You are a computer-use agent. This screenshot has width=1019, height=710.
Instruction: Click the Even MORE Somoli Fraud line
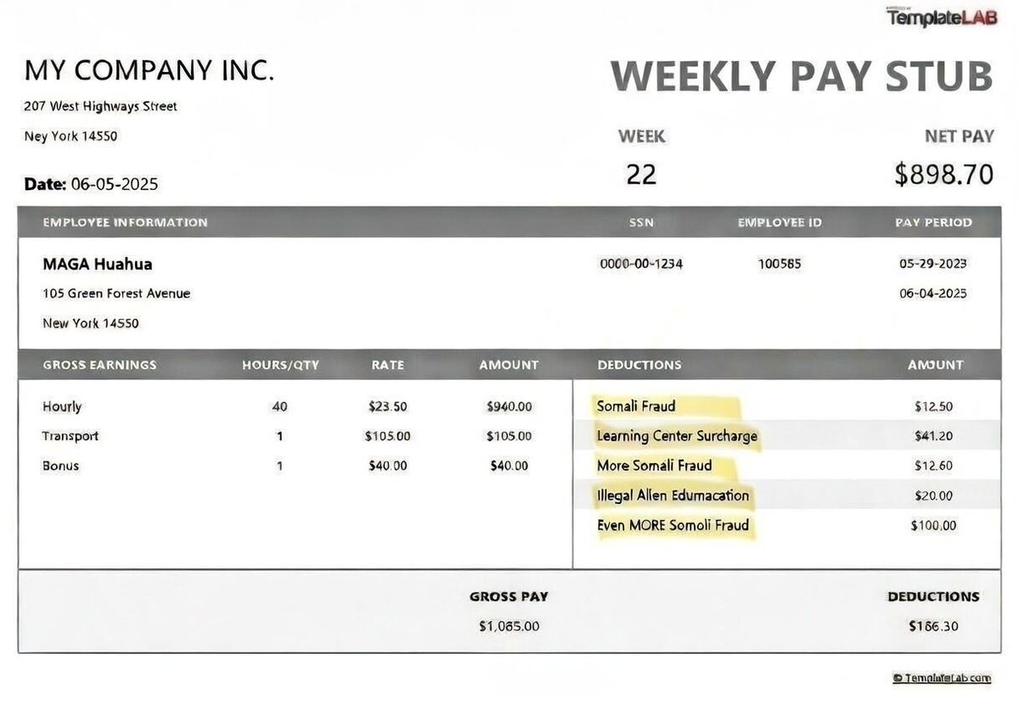click(x=674, y=525)
